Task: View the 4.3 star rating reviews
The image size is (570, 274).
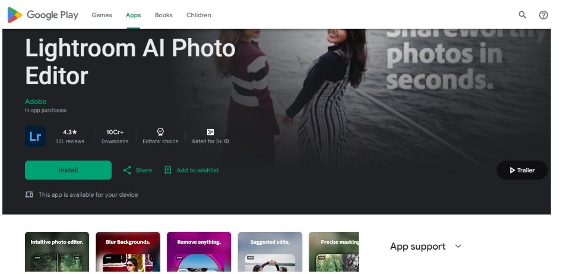Action: click(70, 137)
